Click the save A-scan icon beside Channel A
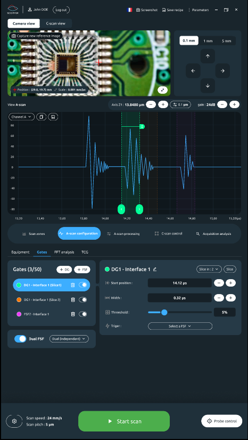Screen dimensions: 248x440 coord(53,117)
